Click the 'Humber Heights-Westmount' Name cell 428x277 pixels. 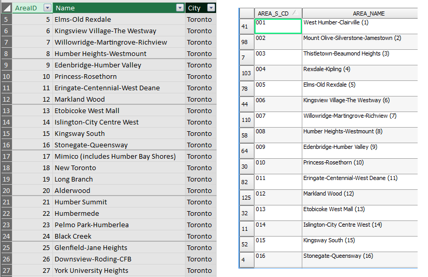coord(119,54)
